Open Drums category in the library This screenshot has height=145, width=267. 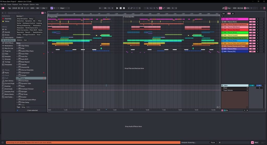coord(7,35)
